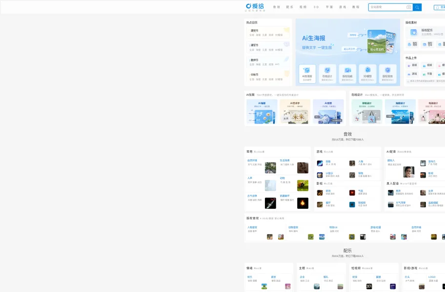Open the 片头 music link
The width and height of the screenshot is (445, 292).
point(407,277)
